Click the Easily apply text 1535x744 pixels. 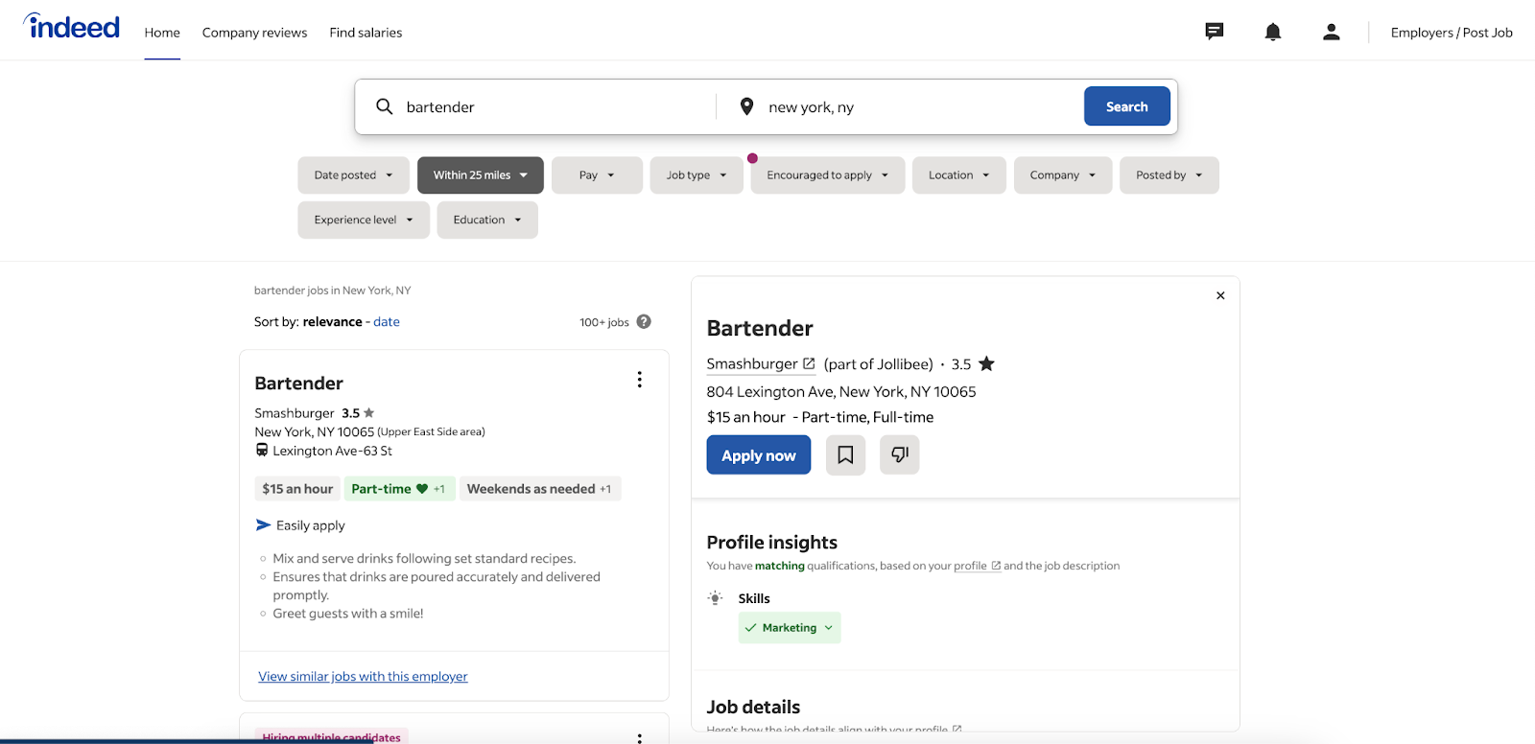311,525
